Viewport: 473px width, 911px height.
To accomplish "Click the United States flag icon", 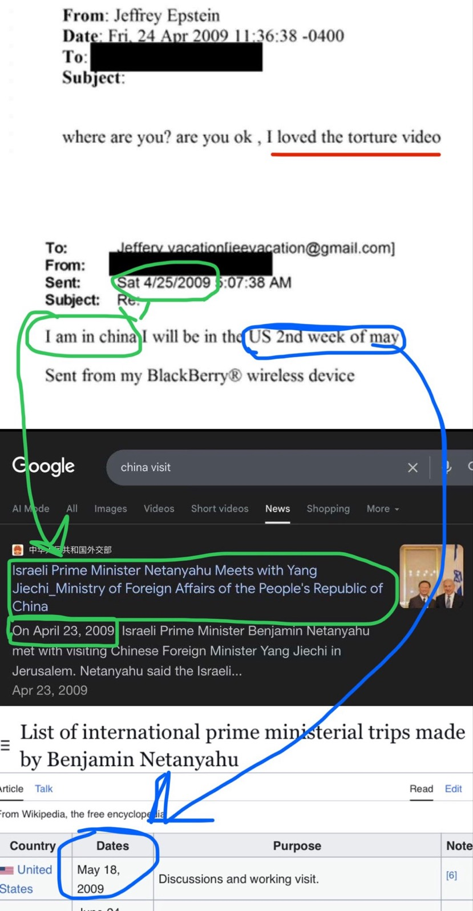I will (7, 870).
